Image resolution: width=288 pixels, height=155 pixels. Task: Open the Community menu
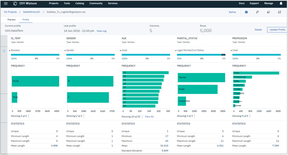tap(96, 3)
